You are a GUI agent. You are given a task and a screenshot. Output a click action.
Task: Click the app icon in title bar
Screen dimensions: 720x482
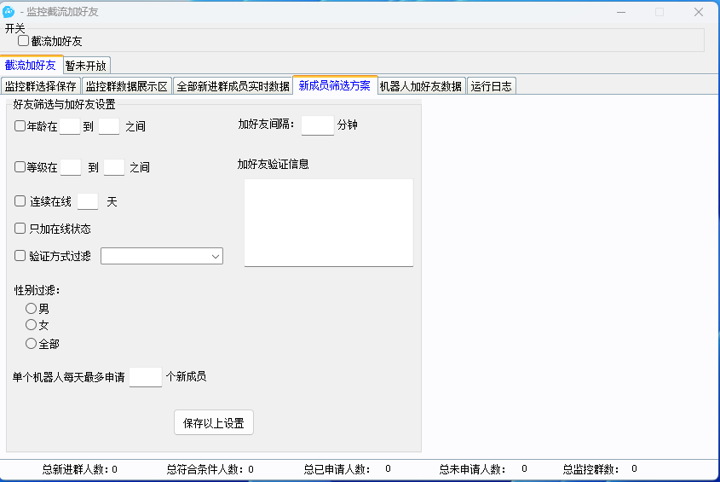pos(9,12)
